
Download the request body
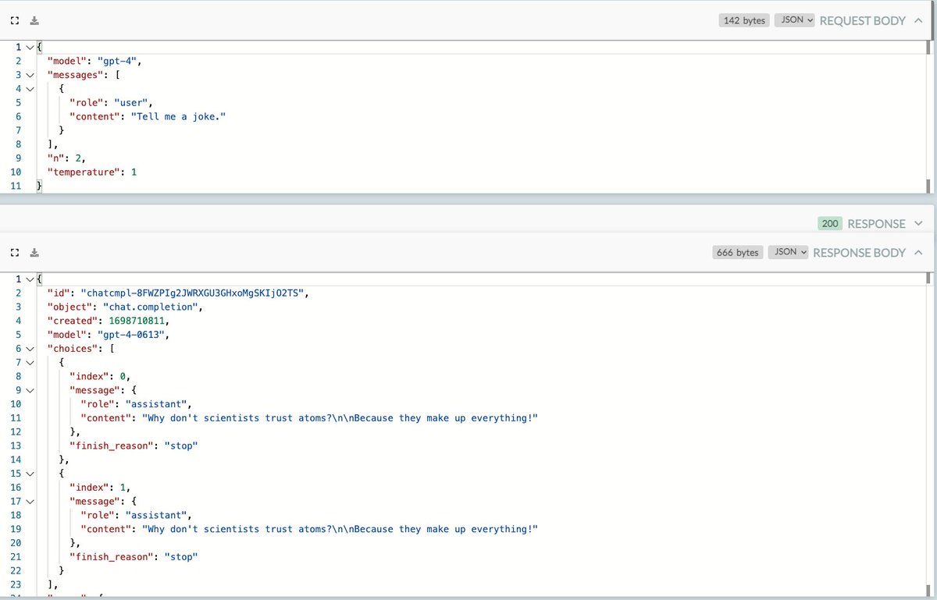pyautogui.click(x=34, y=21)
